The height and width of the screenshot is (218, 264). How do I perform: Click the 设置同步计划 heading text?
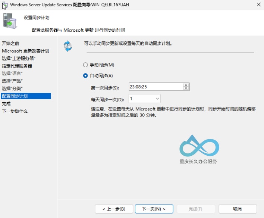[x=37, y=18]
